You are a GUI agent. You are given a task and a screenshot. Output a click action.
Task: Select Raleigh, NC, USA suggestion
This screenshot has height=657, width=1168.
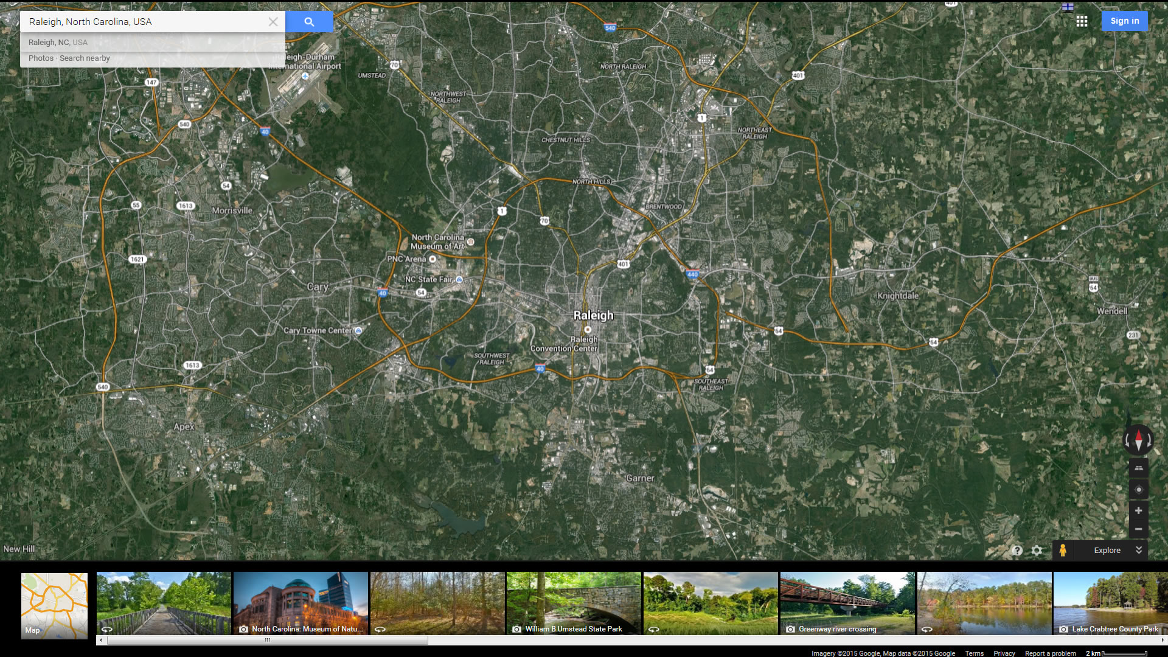tap(58, 43)
